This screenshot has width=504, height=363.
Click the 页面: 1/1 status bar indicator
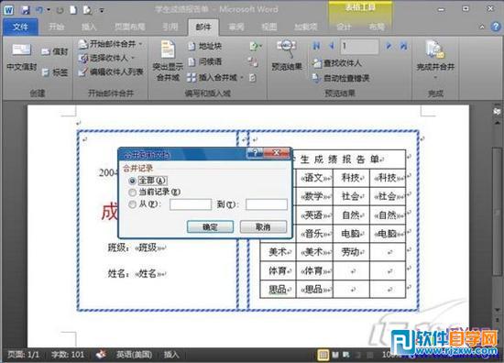(x=23, y=355)
